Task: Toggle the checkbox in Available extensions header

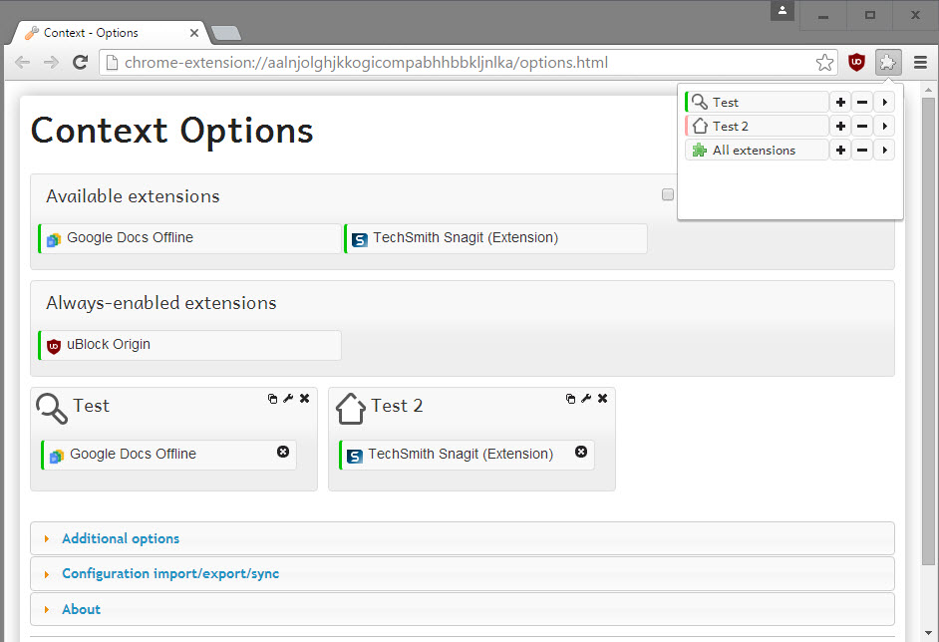Action: pos(668,194)
